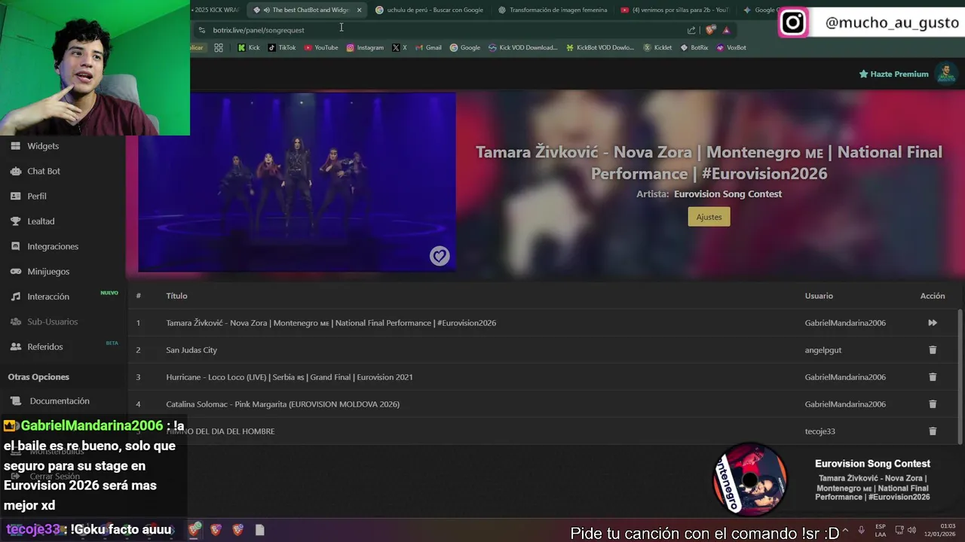
Task: Open Instagram bookmark
Action: (x=365, y=47)
